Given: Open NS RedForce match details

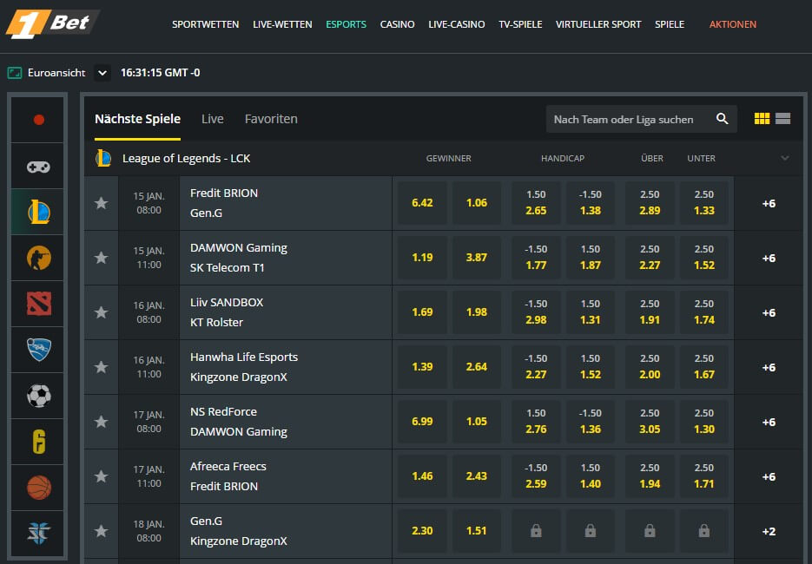Looking at the screenshot, I should point(286,422).
